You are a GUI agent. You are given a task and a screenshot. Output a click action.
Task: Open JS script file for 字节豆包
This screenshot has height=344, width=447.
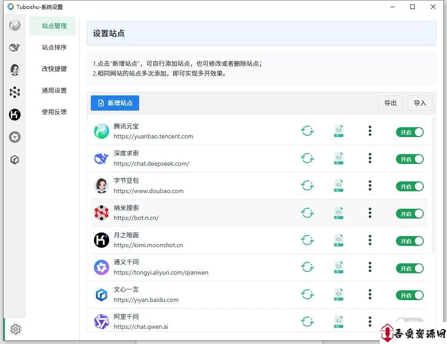339,185
